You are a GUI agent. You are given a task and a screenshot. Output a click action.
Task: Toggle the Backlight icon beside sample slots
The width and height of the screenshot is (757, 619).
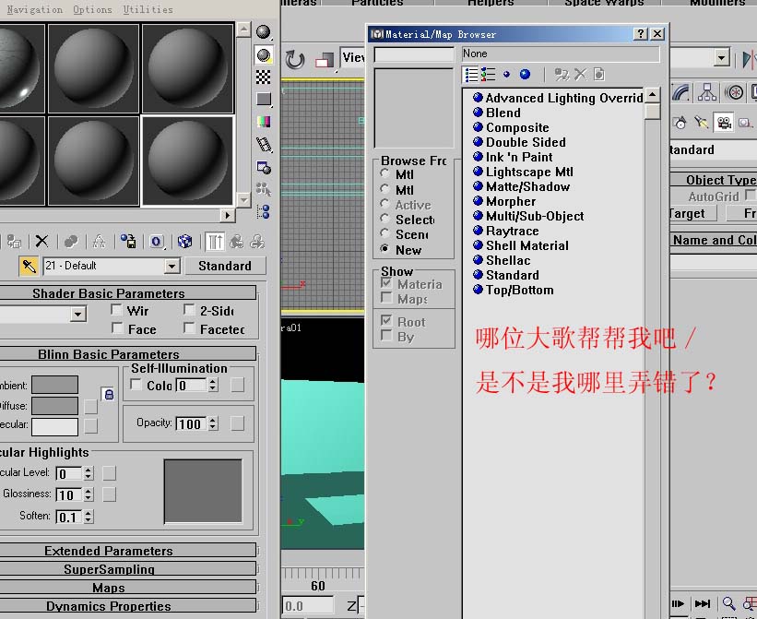(264, 55)
